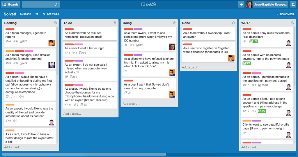Add a card to WE17 list
This screenshot has width=298, height=157.
pos(250,147)
